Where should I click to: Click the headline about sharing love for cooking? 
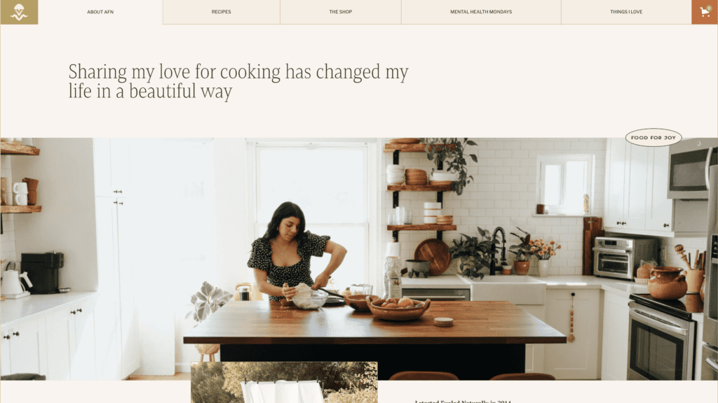pos(238,81)
